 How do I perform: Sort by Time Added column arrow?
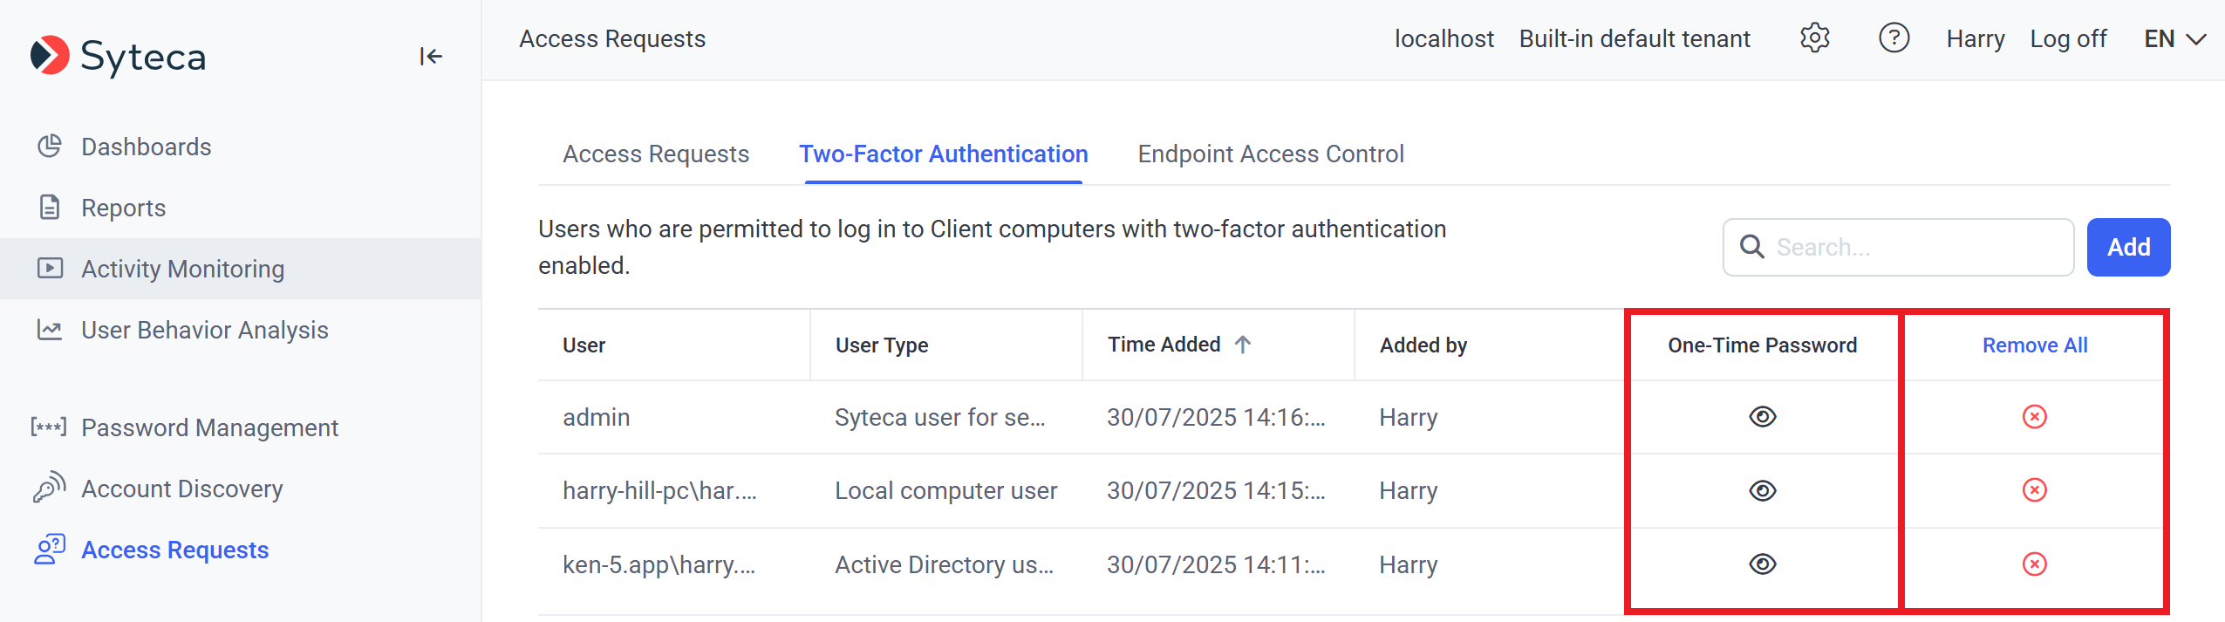point(1243,345)
